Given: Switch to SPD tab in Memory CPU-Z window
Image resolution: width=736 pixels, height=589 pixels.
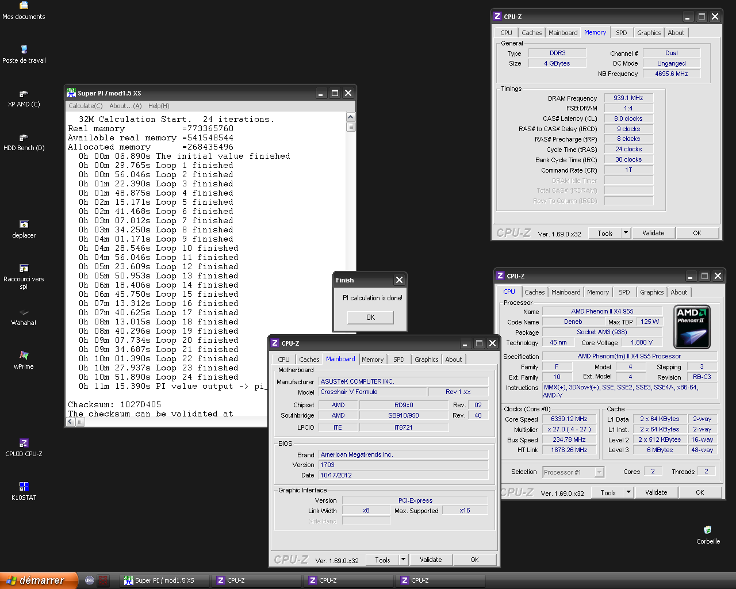Looking at the screenshot, I should [x=622, y=33].
